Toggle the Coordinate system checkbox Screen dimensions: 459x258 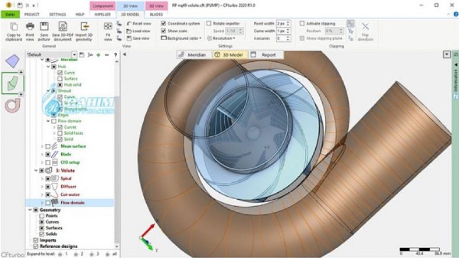point(164,23)
